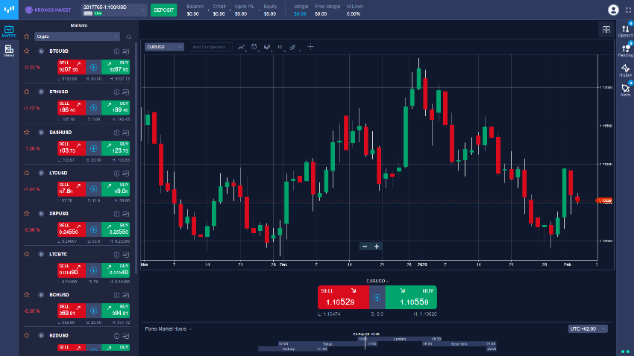Expand the Forex Market Hours dropdown
The image size is (634, 356).
pos(169,329)
